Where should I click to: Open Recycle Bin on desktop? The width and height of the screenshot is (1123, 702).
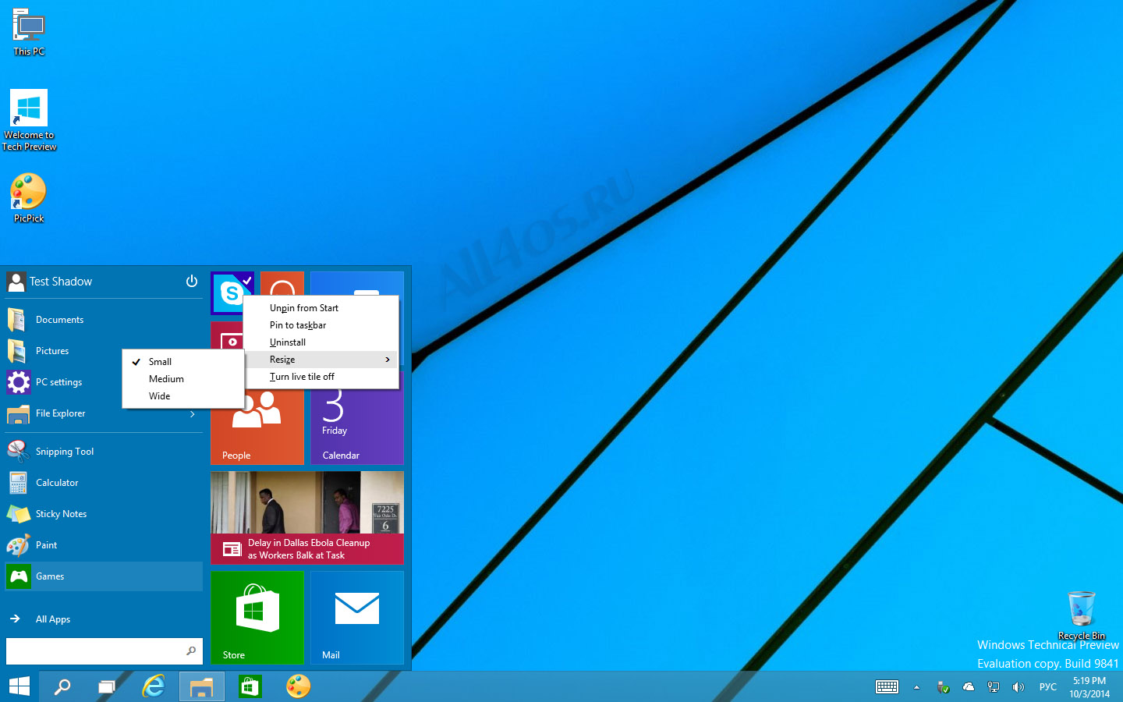(x=1082, y=615)
